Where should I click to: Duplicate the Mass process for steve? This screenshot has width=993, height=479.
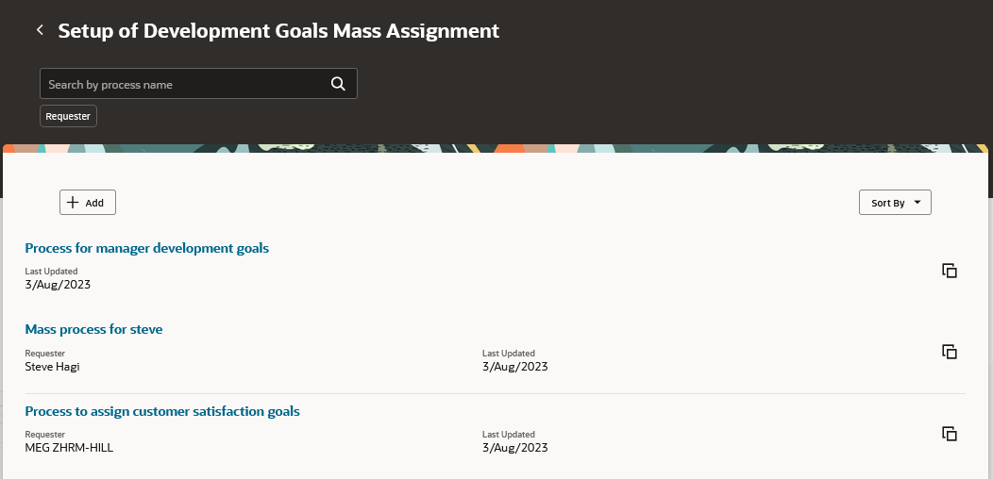[950, 352]
